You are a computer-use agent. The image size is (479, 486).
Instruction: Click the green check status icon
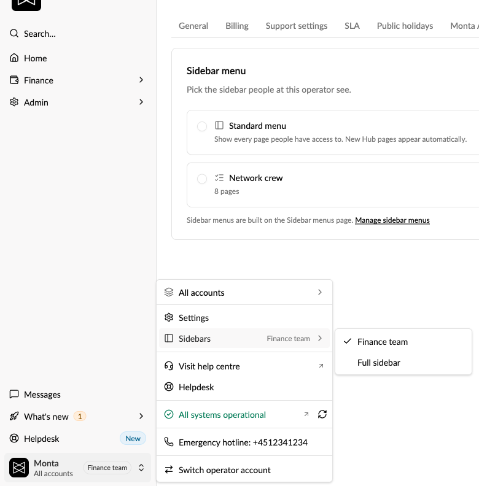(169, 414)
